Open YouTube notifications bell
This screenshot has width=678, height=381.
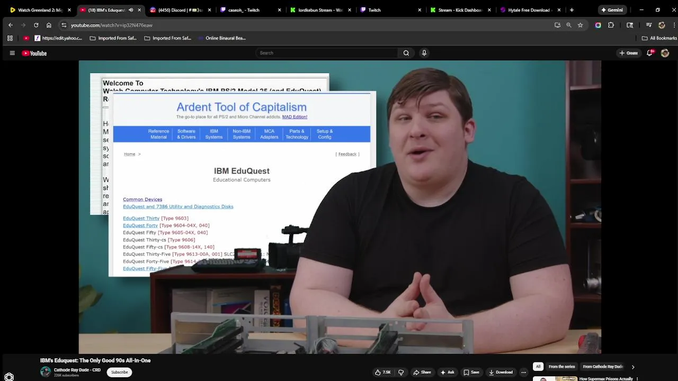tap(650, 53)
